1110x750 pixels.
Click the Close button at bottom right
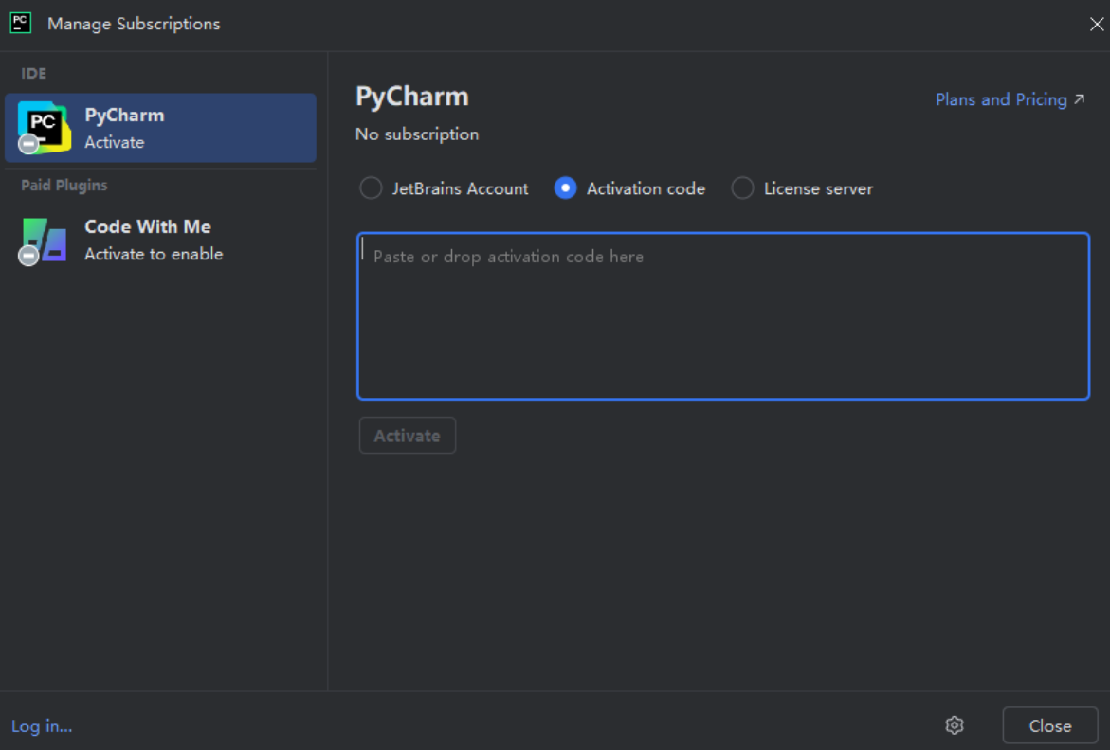pyautogui.click(x=1049, y=725)
